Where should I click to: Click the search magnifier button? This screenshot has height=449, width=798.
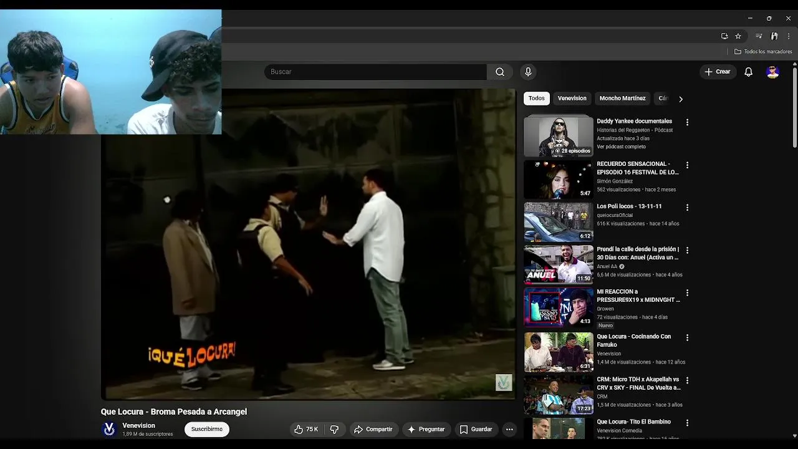[x=500, y=72]
